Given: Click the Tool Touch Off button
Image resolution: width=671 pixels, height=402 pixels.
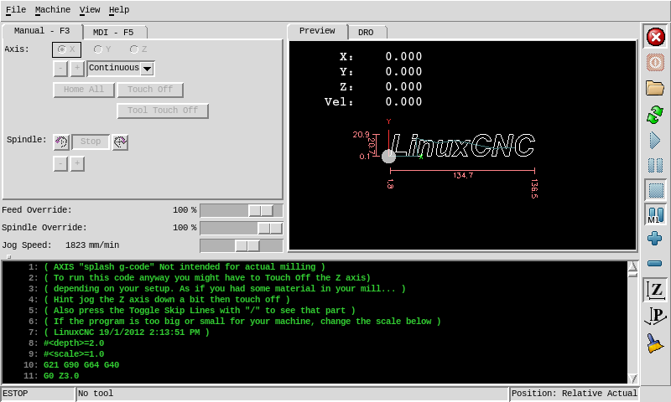Looking at the screenshot, I should 163,111.
